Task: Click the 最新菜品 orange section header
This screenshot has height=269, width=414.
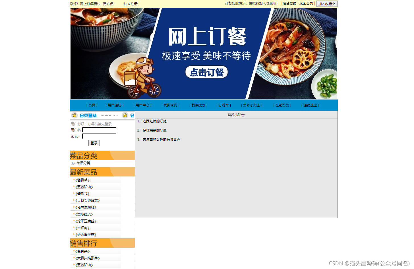Action: point(102,172)
